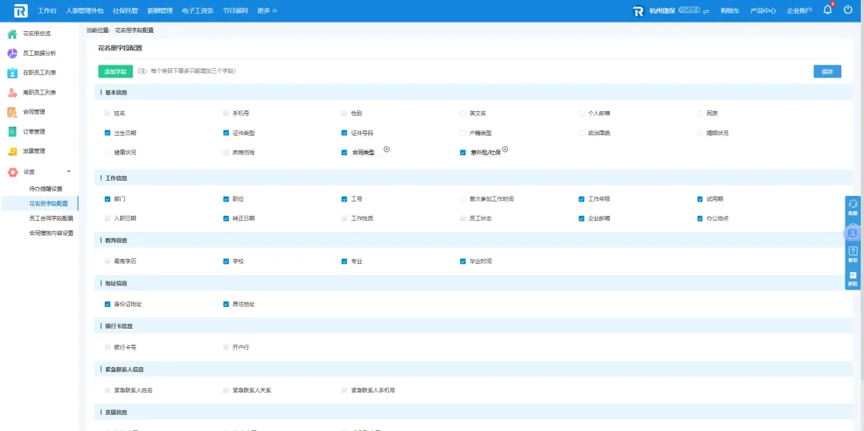Check the 个人邮箱 checkbox
864x431 pixels.
point(582,114)
